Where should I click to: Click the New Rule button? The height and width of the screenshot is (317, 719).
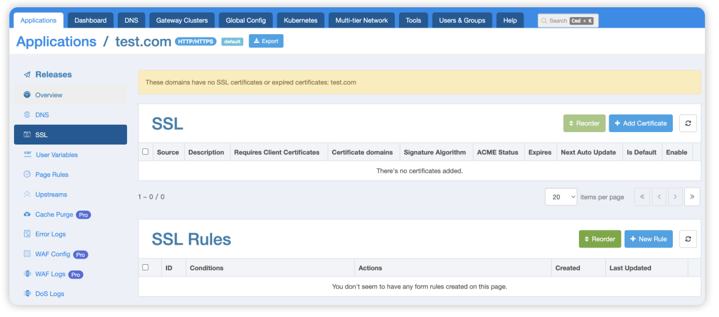(648, 239)
